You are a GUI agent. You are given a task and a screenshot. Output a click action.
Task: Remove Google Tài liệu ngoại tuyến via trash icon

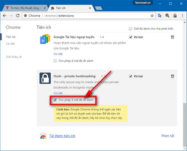coord(172,37)
